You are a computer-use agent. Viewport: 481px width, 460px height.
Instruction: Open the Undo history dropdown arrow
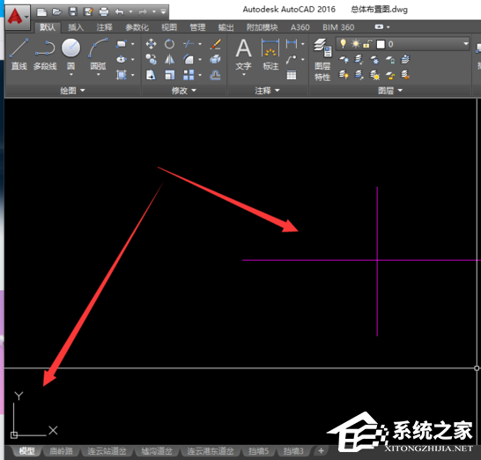click(x=130, y=12)
